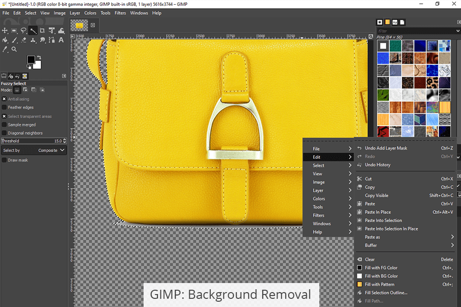461x307 pixels.
Task: Activate the Zoom magnifier tool
Action: pyautogui.click(x=14, y=49)
